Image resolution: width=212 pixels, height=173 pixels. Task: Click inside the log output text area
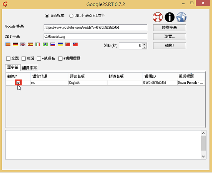coord(103,145)
